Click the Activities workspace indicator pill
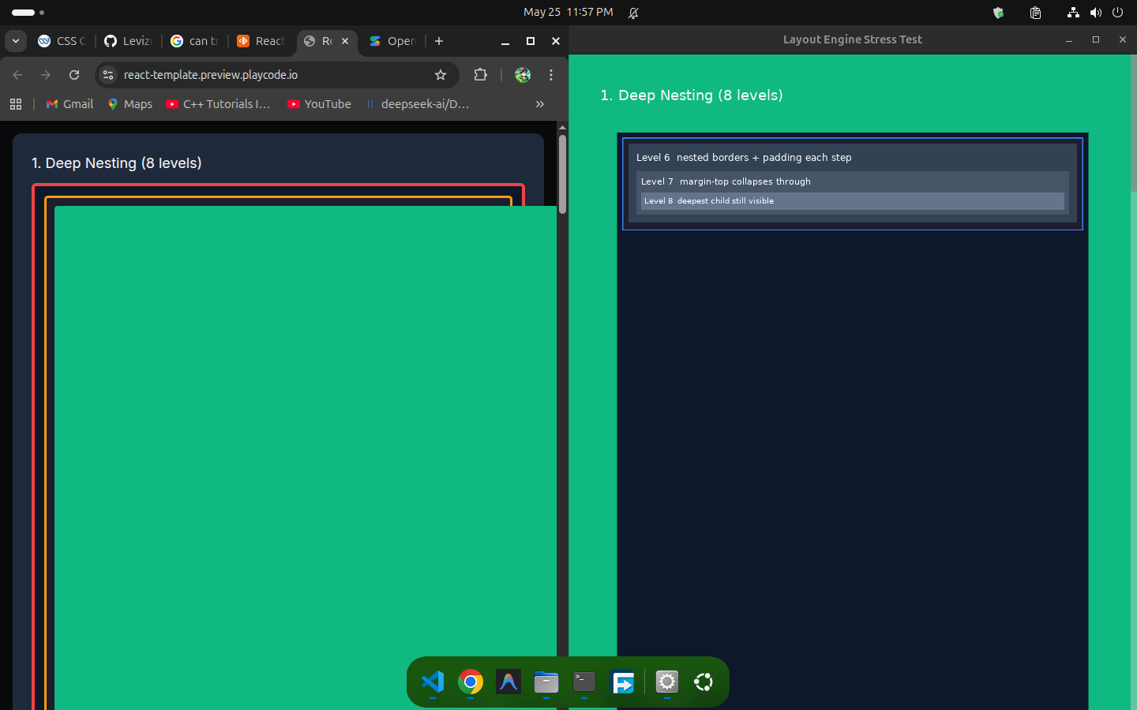The height and width of the screenshot is (710, 1137). point(23,13)
